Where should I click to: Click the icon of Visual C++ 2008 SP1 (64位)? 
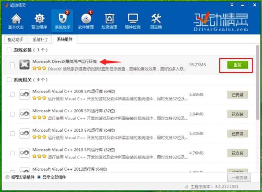point(24,94)
